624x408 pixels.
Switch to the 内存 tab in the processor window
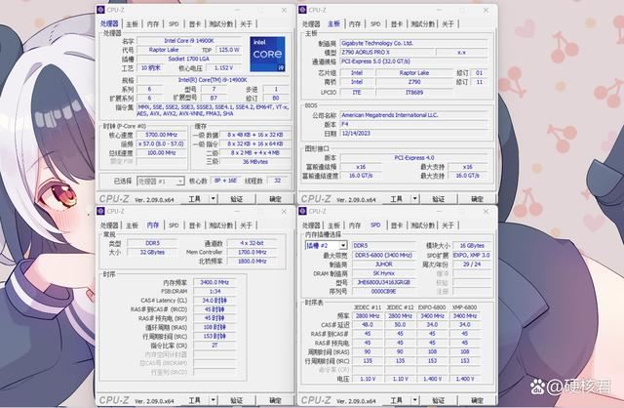pyautogui.click(x=153, y=22)
